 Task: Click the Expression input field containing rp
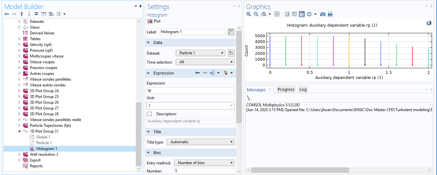pos(191,91)
